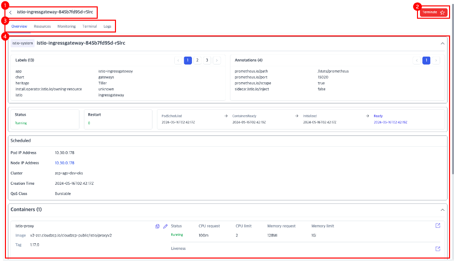This screenshot has height=261, width=454.
Task: Click install.operator.istio.io/owning-resource label
Action: (49, 89)
